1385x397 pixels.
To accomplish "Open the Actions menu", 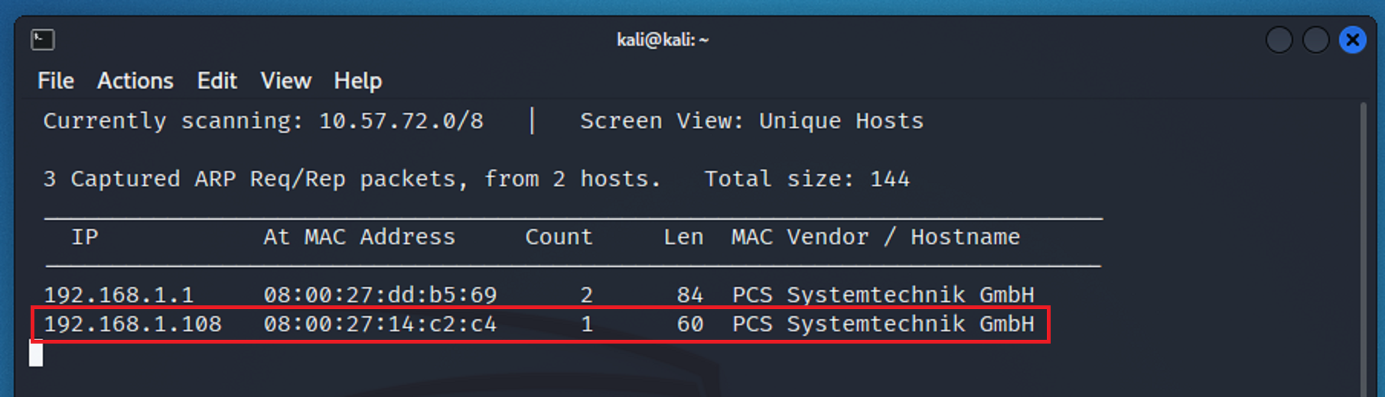I will click(x=135, y=81).
